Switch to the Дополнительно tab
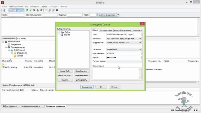Viewport: 201px width, 113px height. coord(106,30)
